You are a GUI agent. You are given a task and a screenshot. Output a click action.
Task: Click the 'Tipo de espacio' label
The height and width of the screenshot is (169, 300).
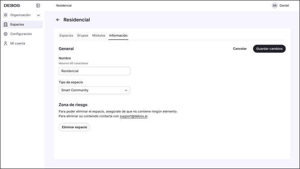[x=71, y=82]
